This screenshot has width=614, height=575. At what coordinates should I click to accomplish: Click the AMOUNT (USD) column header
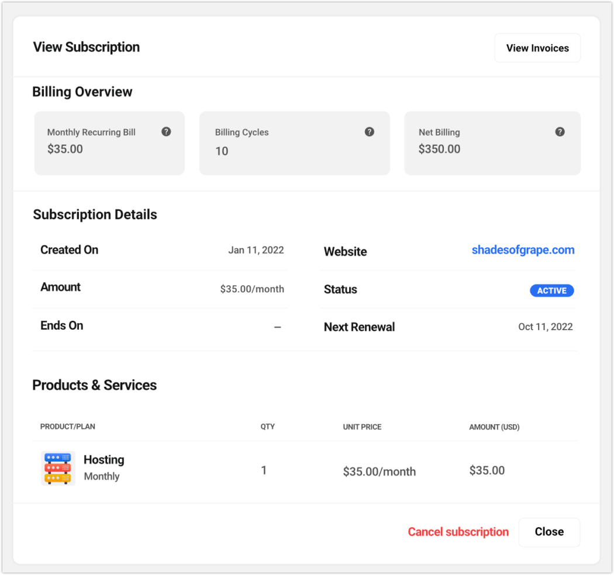click(x=494, y=427)
